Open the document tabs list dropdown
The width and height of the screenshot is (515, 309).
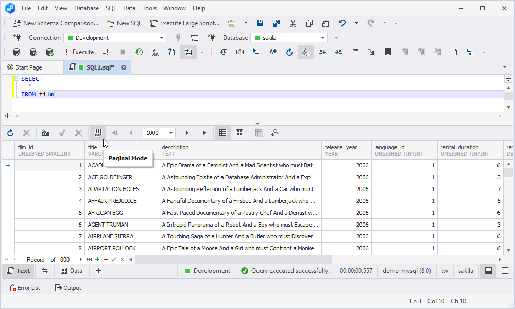coord(505,67)
